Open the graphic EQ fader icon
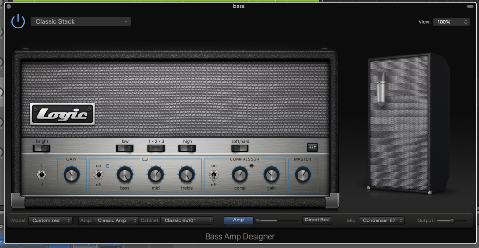The image size is (479, 248). pyautogui.click(x=312, y=148)
